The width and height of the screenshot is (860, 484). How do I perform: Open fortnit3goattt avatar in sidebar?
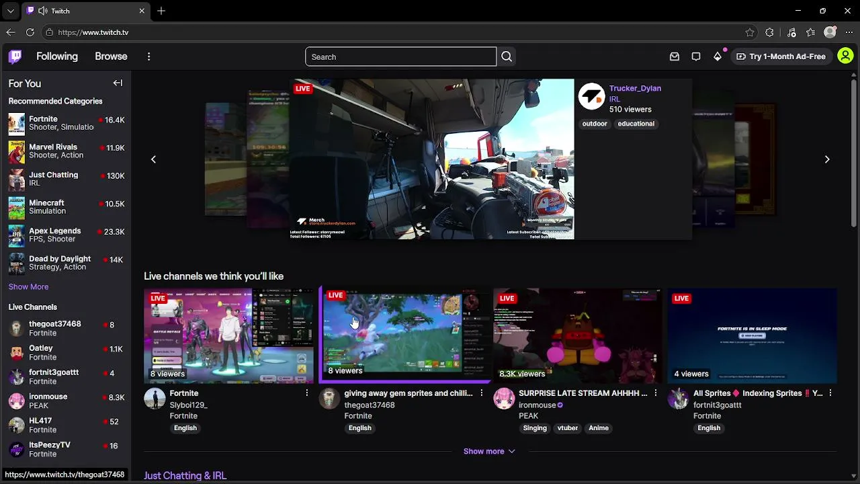pos(17,376)
